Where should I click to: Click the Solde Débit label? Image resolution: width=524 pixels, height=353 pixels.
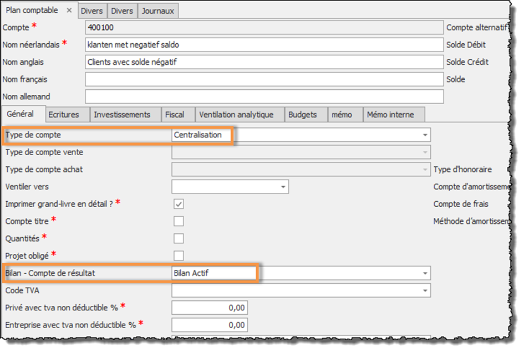[466, 45]
